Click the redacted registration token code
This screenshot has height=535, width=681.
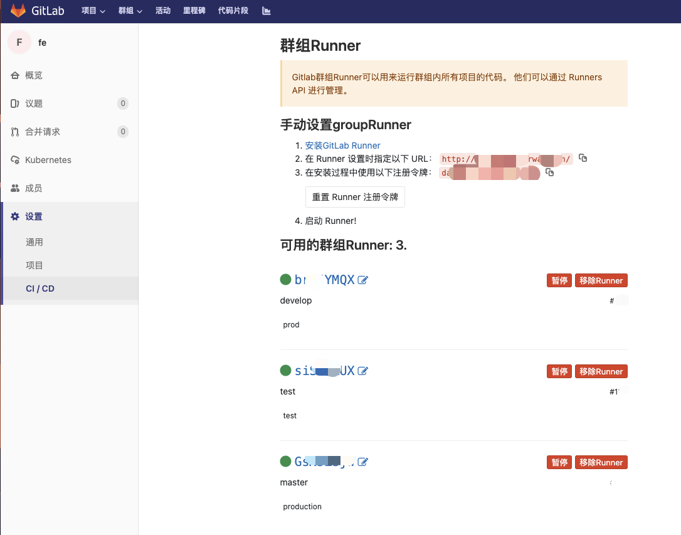click(490, 173)
